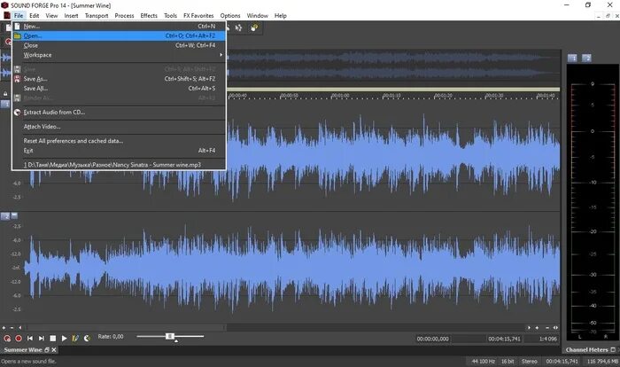Screen dimensions: 620x367
Task: Select the Summer Wine tab
Action: 22,350
